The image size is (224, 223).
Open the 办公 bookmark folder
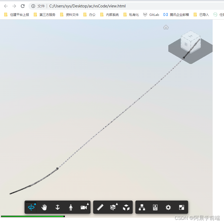89,15
